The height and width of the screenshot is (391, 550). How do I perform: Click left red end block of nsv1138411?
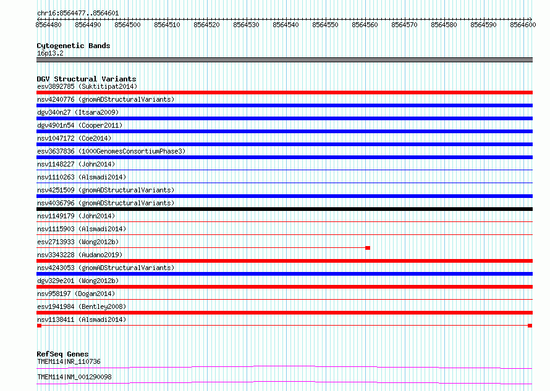40,326
